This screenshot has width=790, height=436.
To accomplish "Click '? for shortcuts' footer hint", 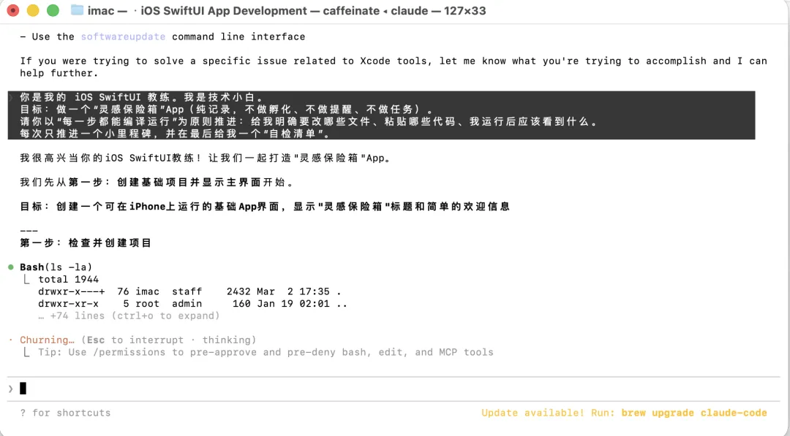I will (x=65, y=413).
